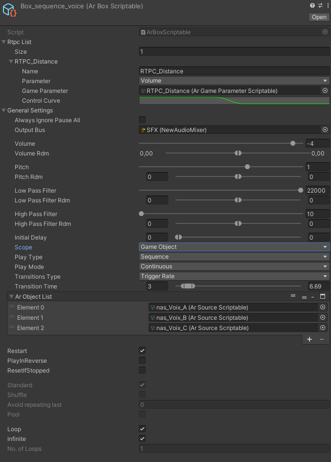
Task: Click the Transition Time maximum field 6.69
Action: (x=319, y=286)
